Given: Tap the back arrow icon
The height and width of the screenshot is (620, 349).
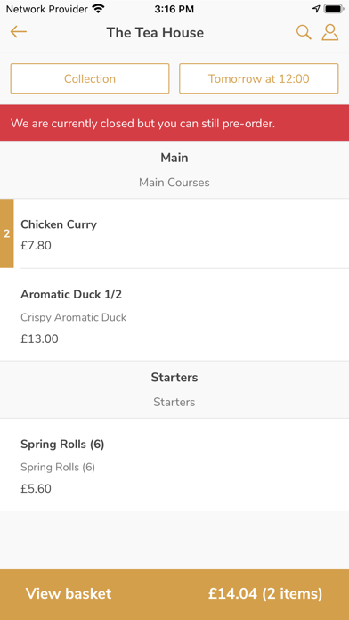Looking at the screenshot, I should click(x=18, y=32).
